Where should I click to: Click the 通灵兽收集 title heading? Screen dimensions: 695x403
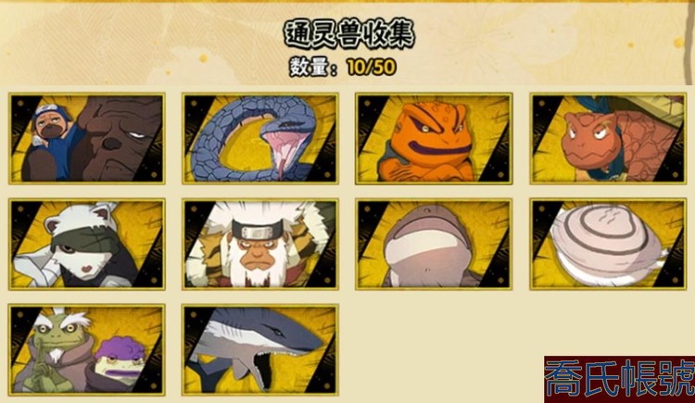348,34
